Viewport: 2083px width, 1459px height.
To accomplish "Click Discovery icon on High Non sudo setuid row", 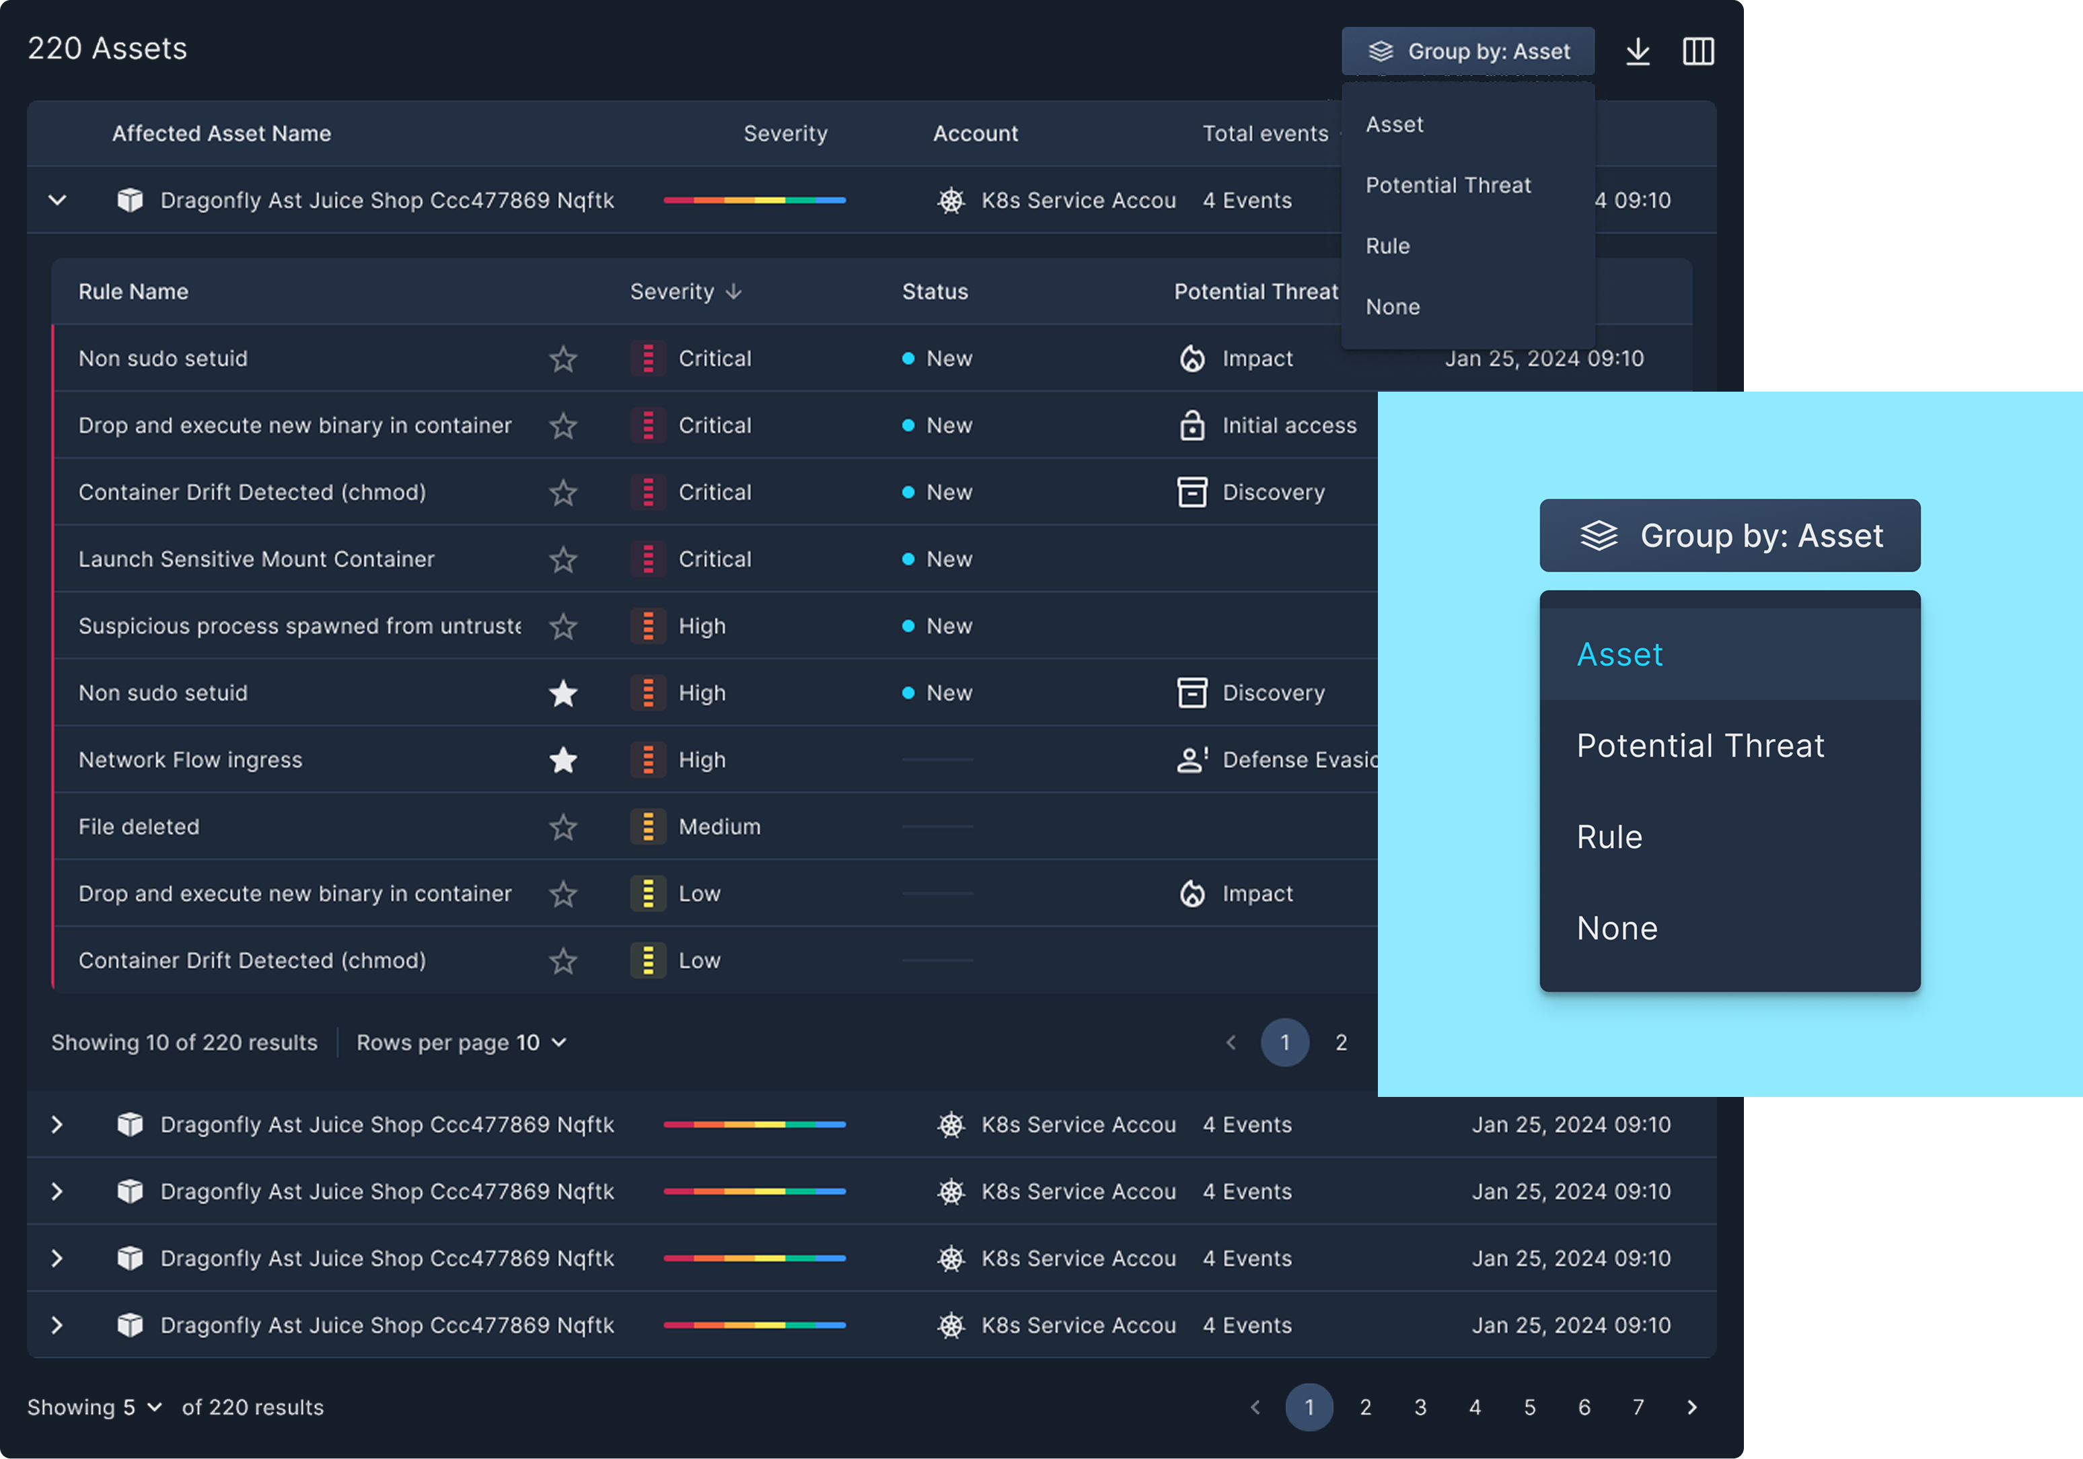I will point(1192,692).
